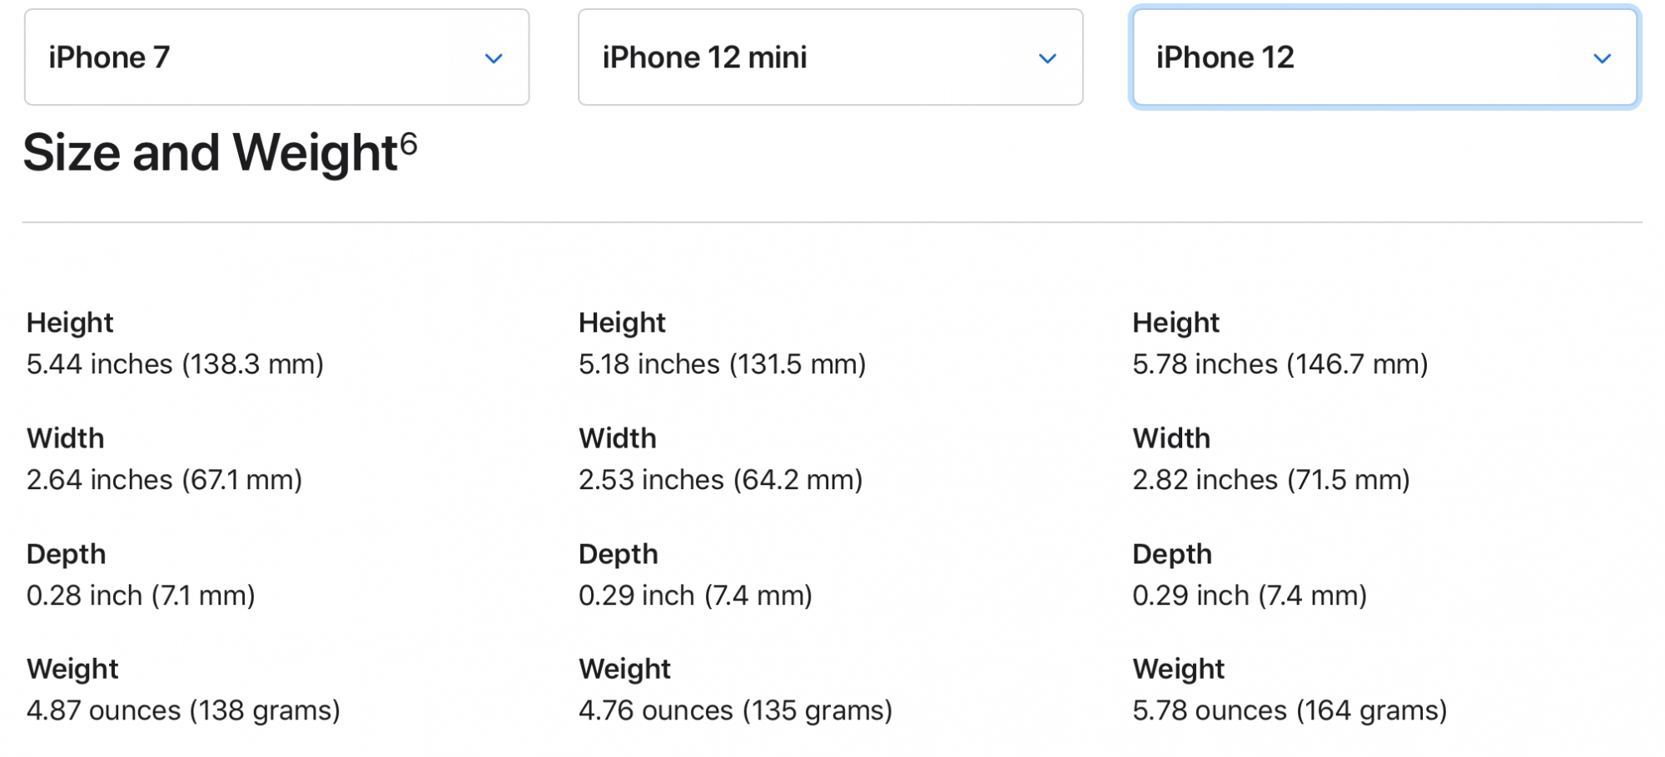The height and width of the screenshot is (757, 1665).
Task: Click the Depth label under iPhone 12 column
Action: pyautogui.click(x=1172, y=554)
